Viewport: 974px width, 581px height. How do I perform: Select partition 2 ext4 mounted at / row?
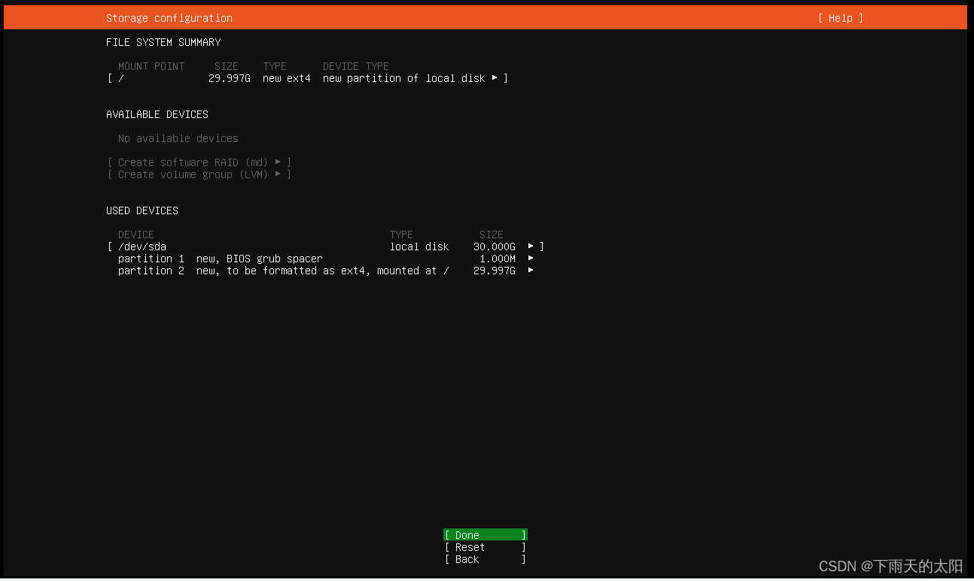tap(326, 271)
